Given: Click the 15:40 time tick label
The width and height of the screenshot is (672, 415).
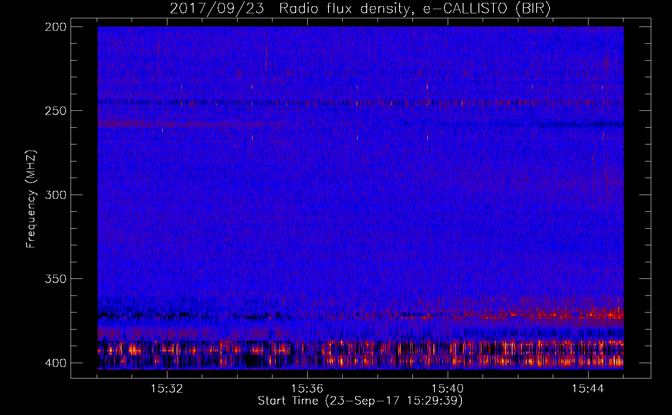Looking at the screenshot, I should [447, 389].
